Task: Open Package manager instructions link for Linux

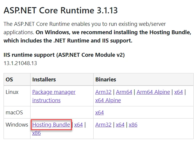Action: click(x=54, y=96)
